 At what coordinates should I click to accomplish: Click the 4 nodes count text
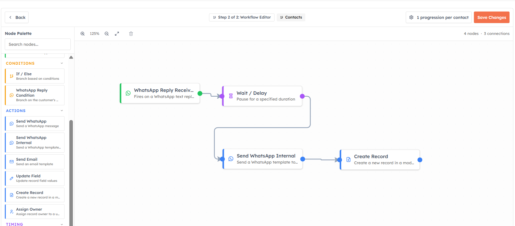click(x=471, y=34)
